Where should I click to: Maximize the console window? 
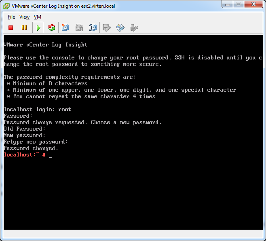[239, 4]
